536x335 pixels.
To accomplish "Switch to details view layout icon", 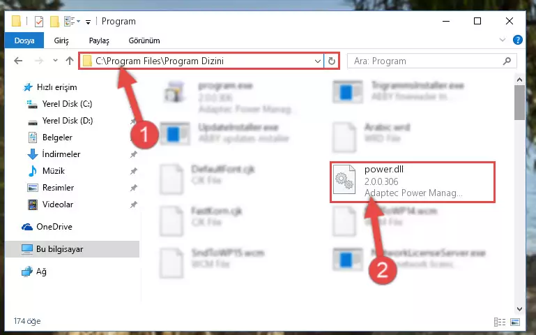I will [500, 322].
